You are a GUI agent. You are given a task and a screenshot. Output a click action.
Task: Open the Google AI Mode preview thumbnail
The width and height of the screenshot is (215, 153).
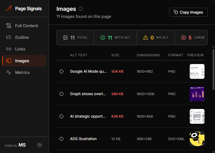[197, 71]
